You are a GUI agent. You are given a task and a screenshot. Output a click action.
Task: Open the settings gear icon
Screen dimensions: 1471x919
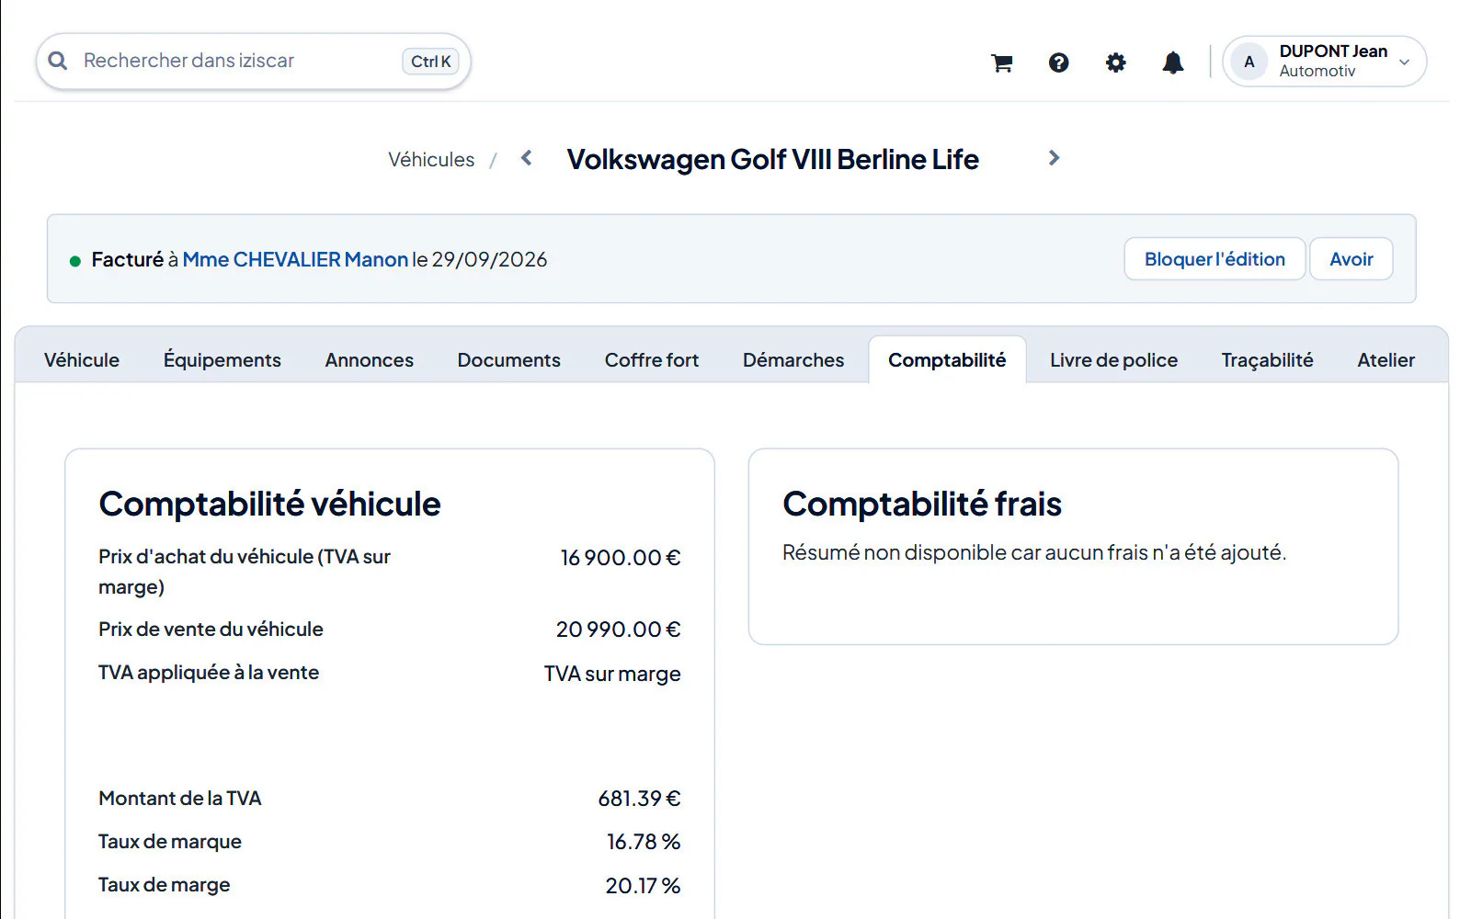click(x=1116, y=62)
